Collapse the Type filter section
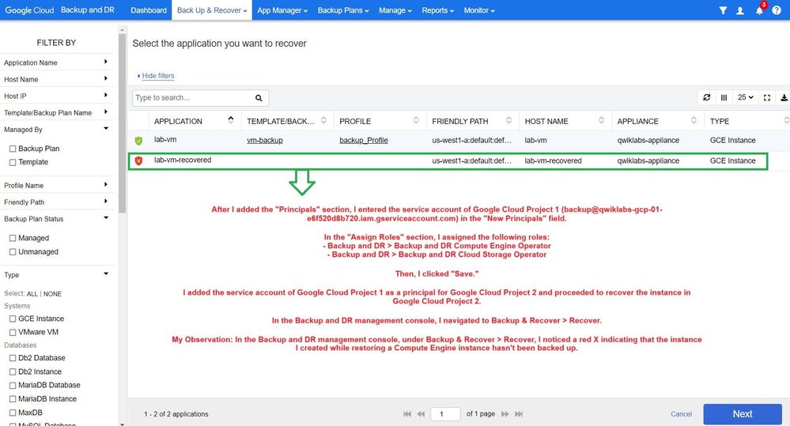 (x=106, y=274)
